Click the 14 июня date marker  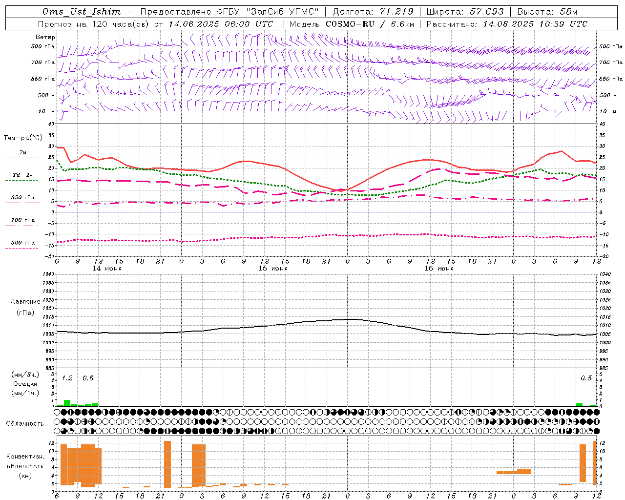pos(107,269)
